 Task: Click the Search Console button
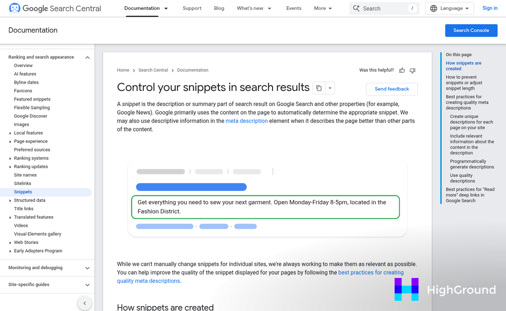pos(471,30)
